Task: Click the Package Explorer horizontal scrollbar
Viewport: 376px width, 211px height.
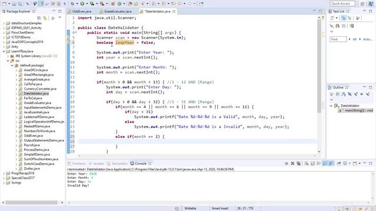Action: 31,203
